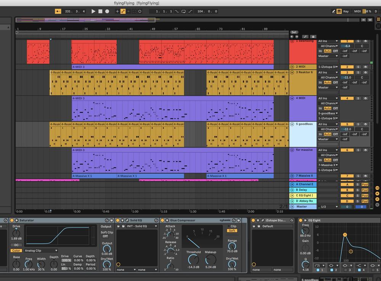The width and height of the screenshot is (381, 281).
Task: Set monitor to In on goodBass track
Action: coord(320,134)
